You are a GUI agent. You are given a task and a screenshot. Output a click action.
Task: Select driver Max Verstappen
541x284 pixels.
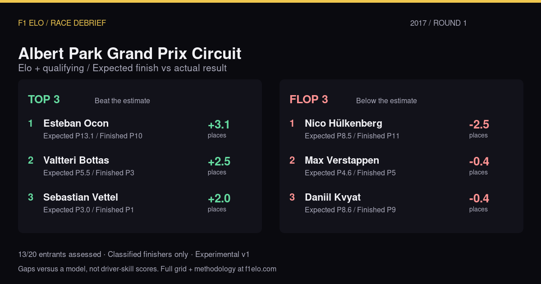(342, 160)
